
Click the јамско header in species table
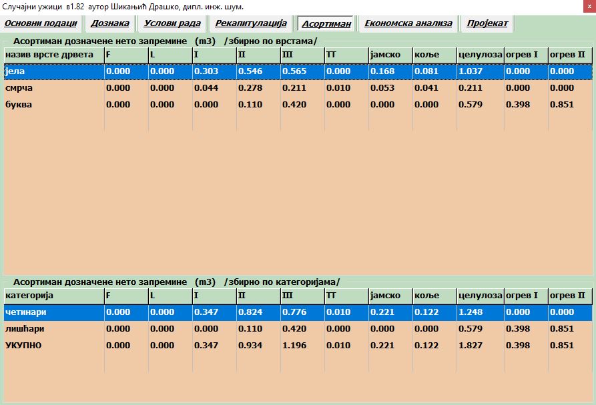[x=390, y=55]
